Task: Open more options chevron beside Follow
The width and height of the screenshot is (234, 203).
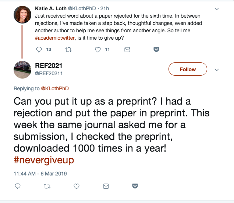Action: (x=217, y=70)
